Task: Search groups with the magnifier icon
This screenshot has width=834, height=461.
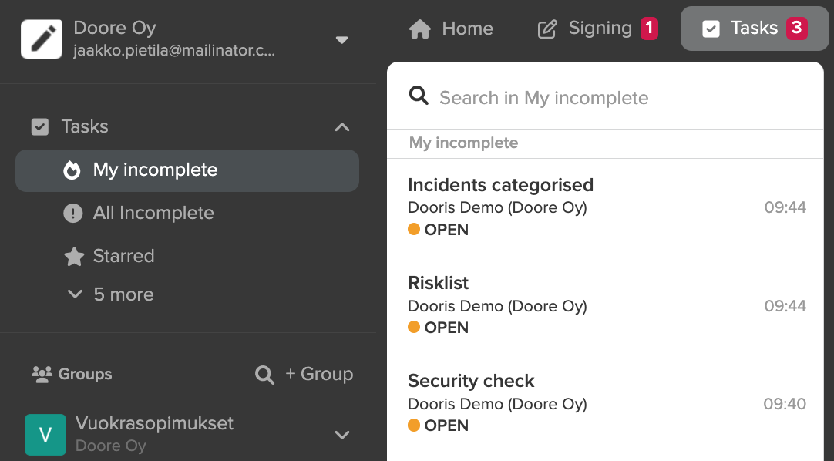Action: pyautogui.click(x=264, y=375)
